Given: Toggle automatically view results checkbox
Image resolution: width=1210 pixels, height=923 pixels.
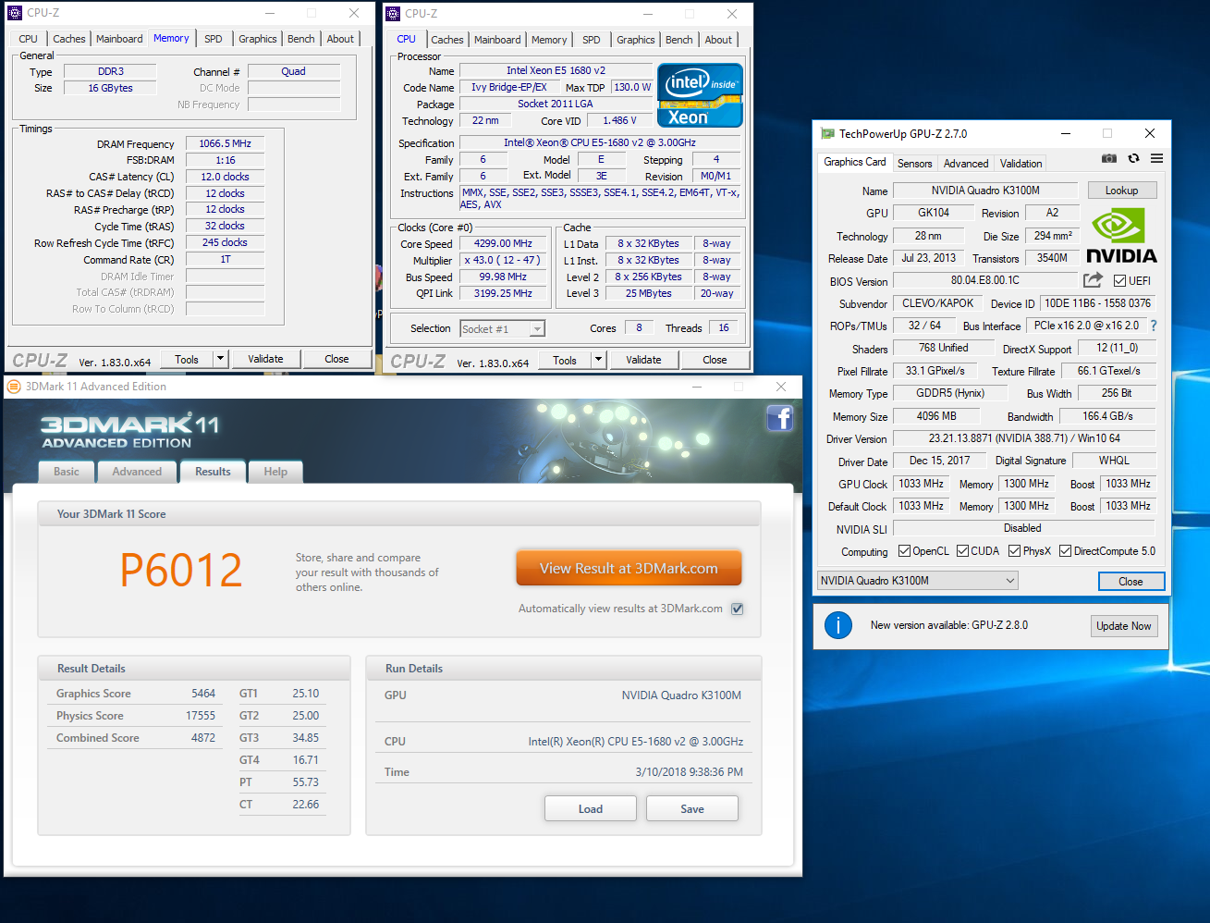Looking at the screenshot, I should [x=737, y=609].
